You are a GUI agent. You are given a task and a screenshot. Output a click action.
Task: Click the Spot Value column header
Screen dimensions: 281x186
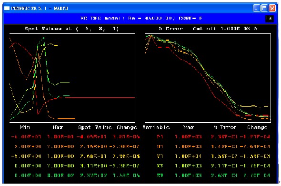(95, 127)
